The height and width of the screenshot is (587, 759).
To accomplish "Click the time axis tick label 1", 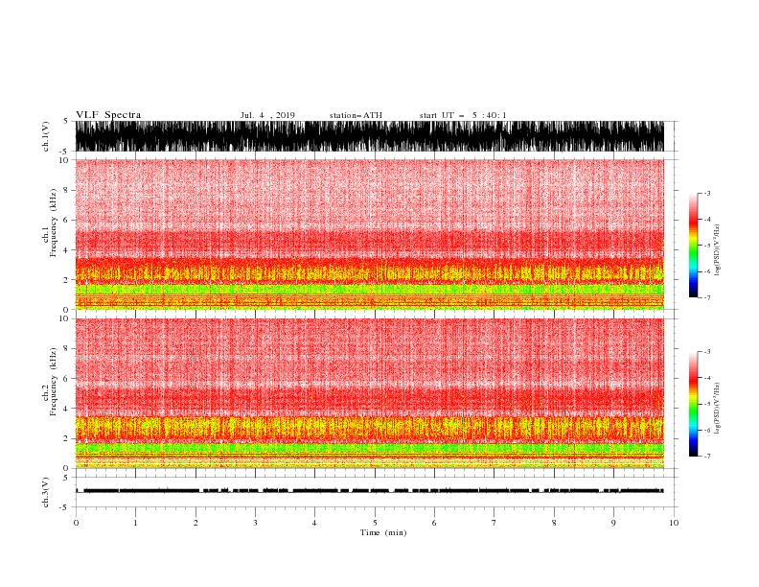I will 135,523.
